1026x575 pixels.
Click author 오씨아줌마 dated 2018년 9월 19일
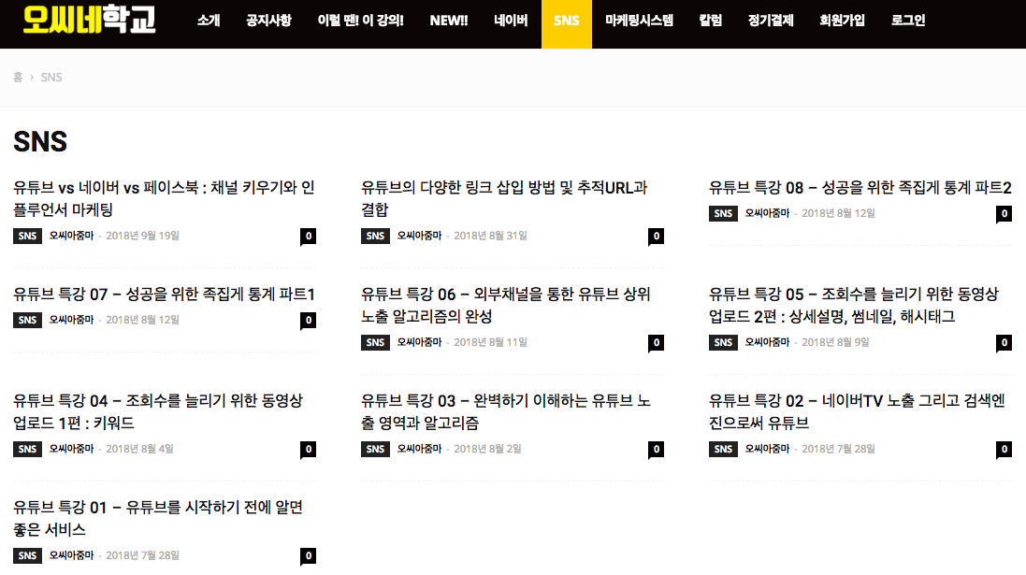pos(71,236)
